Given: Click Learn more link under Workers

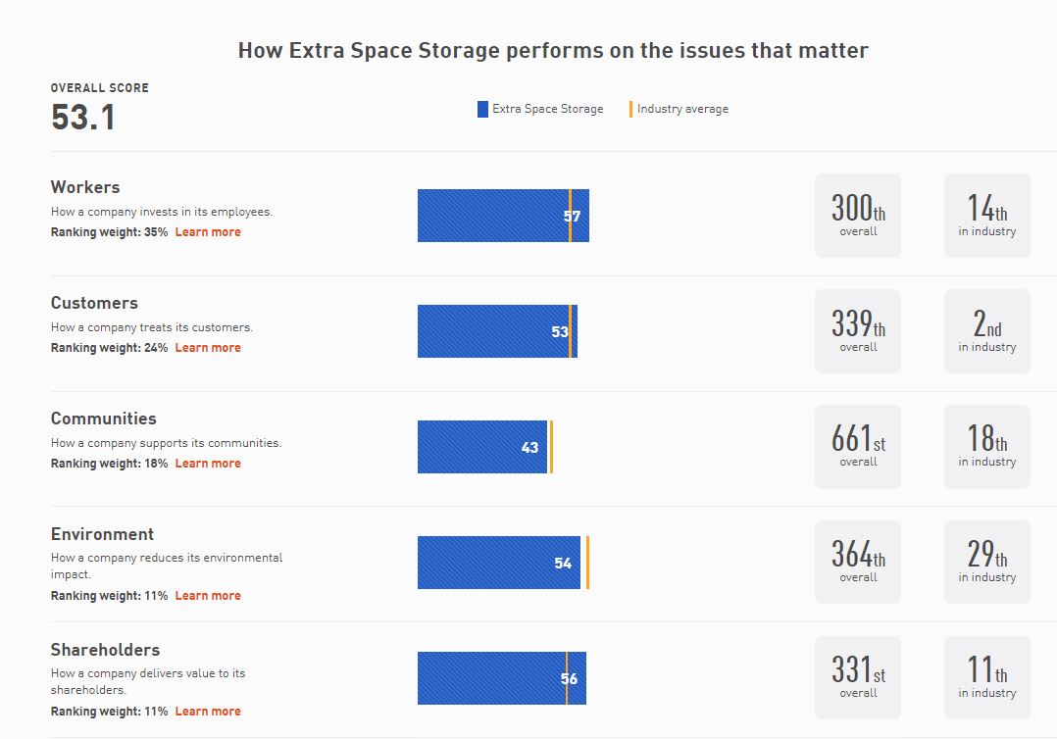Looking at the screenshot, I should (208, 232).
